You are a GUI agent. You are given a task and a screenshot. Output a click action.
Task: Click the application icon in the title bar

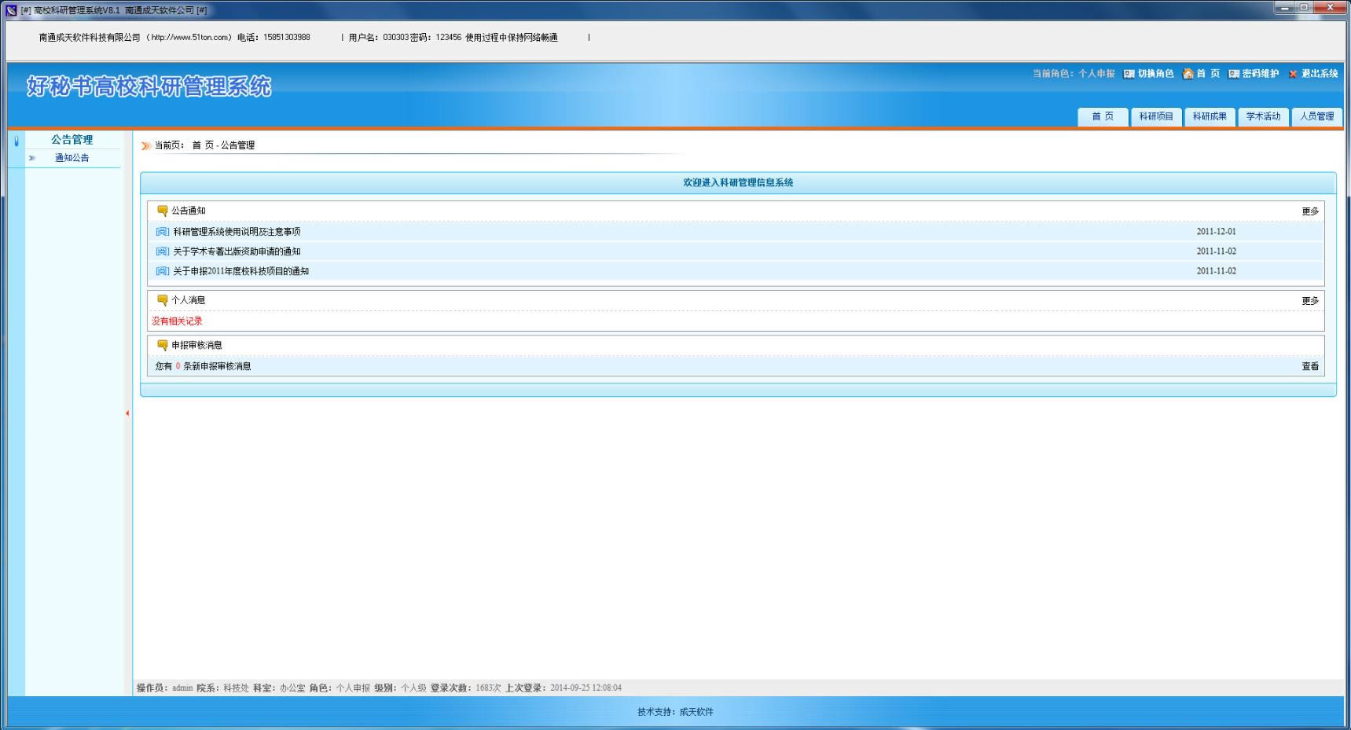(11, 10)
